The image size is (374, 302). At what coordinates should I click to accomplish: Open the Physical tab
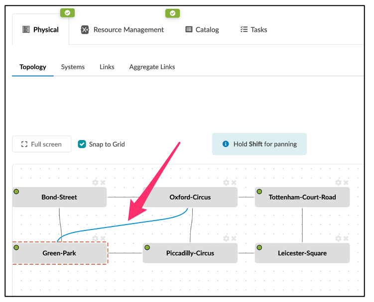click(x=40, y=29)
